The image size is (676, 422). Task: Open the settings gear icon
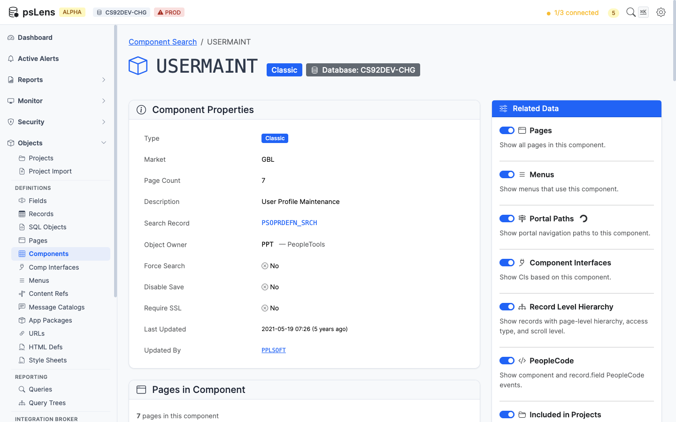[x=661, y=12]
